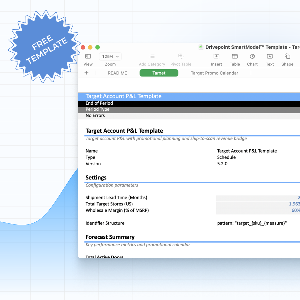Click the 'Forecast Summary' heading
The height and width of the screenshot is (300, 300).
[x=110, y=237]
